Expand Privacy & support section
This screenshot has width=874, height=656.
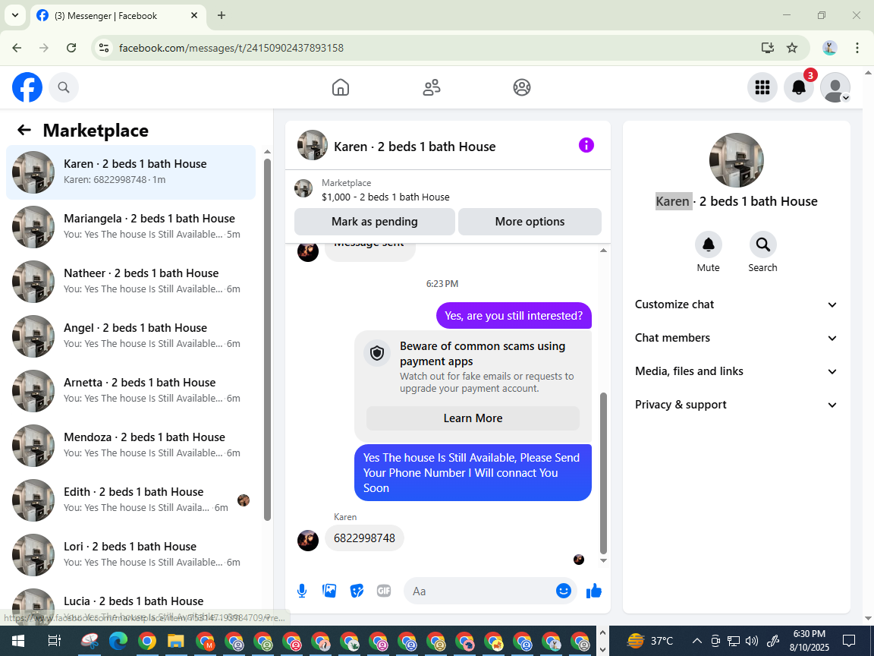(736, 405)
